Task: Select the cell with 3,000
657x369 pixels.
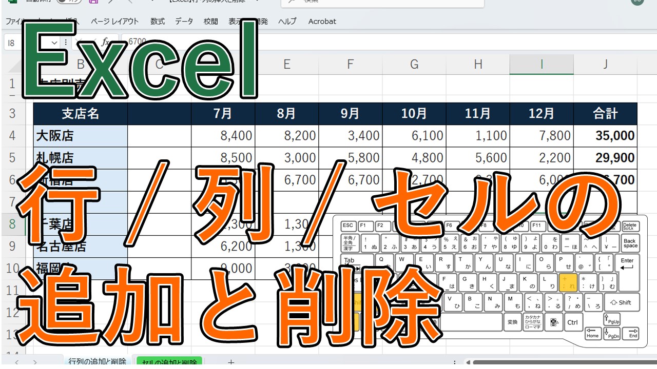Action: [x=287, y=157]
